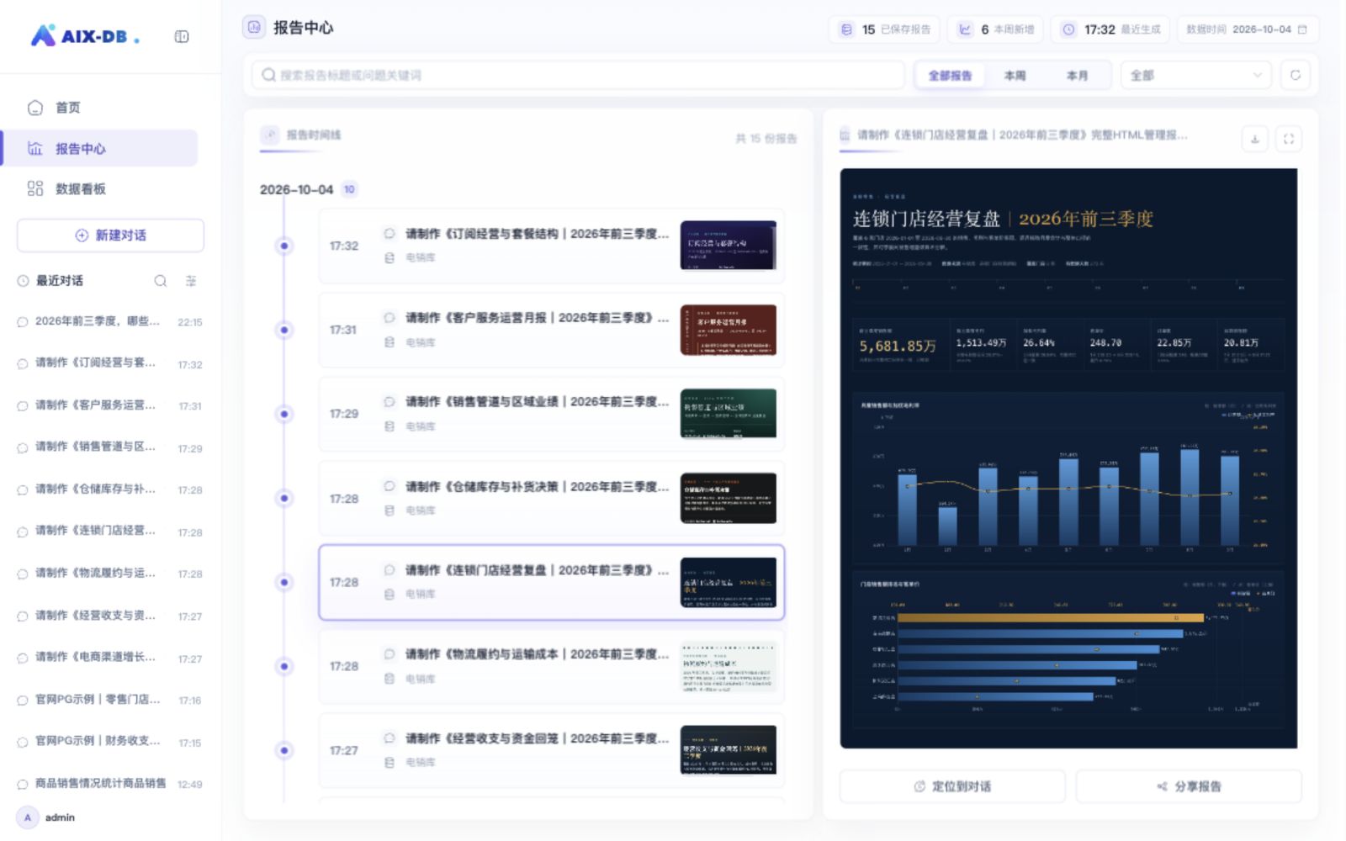Click the 报告中心 header icon
1346x841 pixels.
tap(253, 28)
